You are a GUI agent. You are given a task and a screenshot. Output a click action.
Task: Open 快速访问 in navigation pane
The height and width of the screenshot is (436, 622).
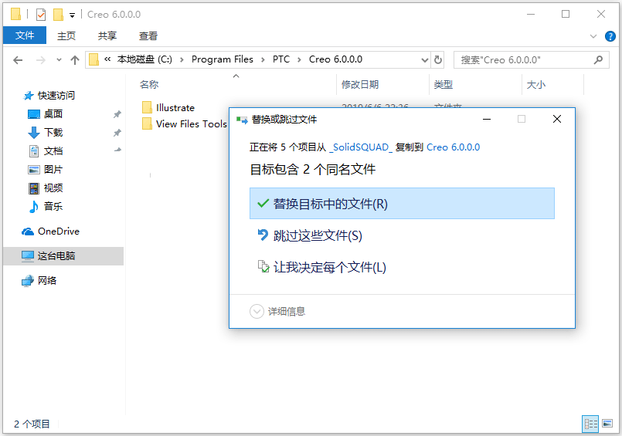tap(49, 96)
